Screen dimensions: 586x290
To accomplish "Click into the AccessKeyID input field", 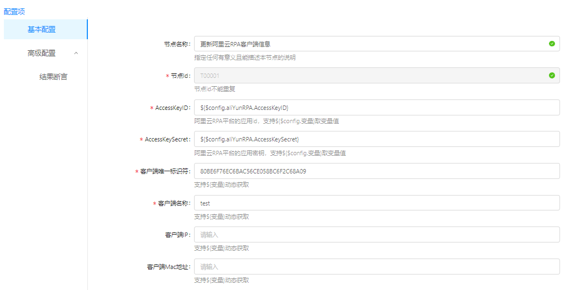I will 376,107.
